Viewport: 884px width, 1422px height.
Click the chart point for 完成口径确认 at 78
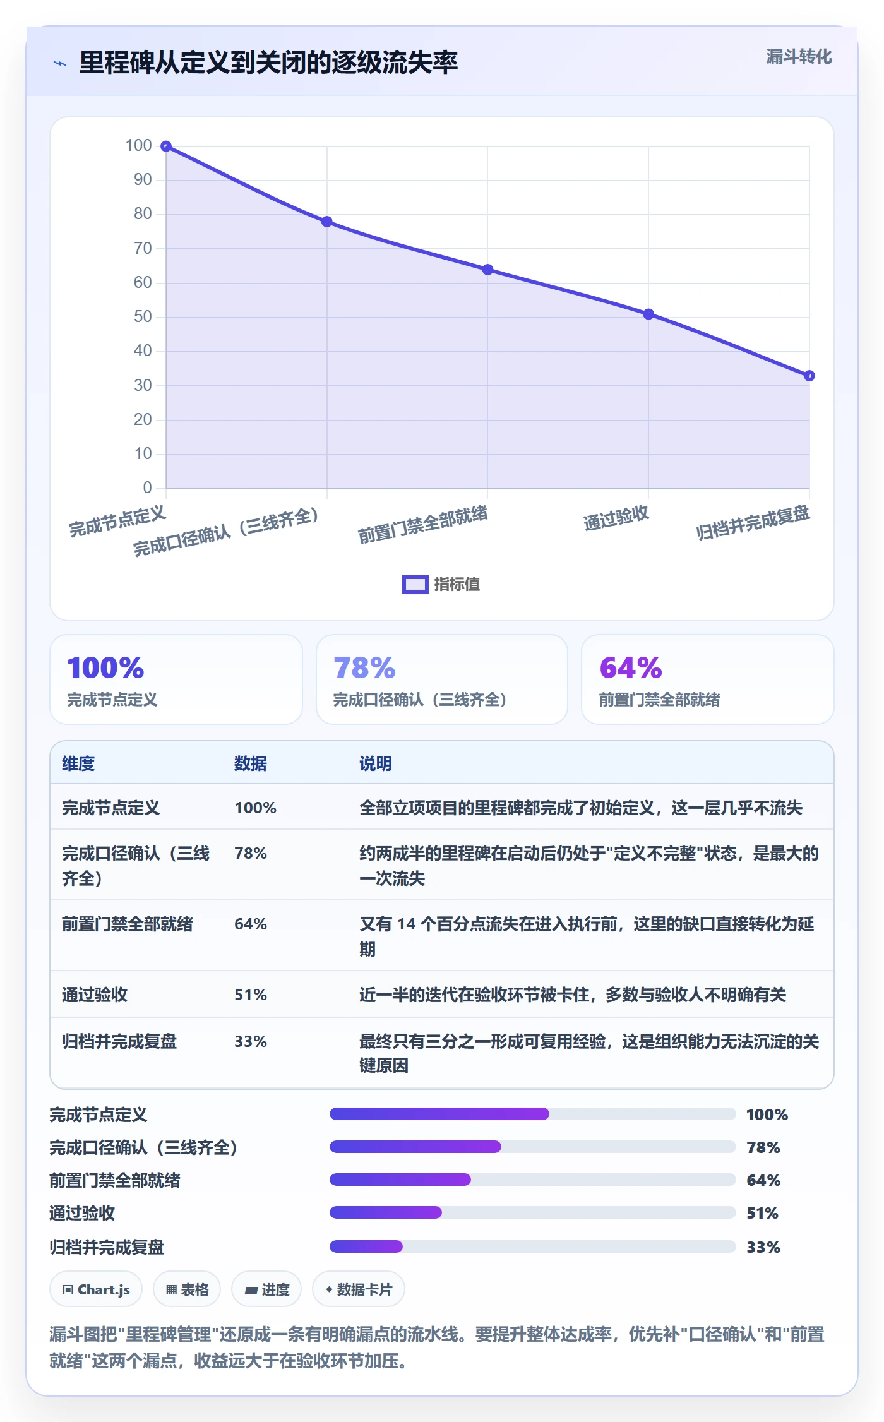click(x=326, y=222)
